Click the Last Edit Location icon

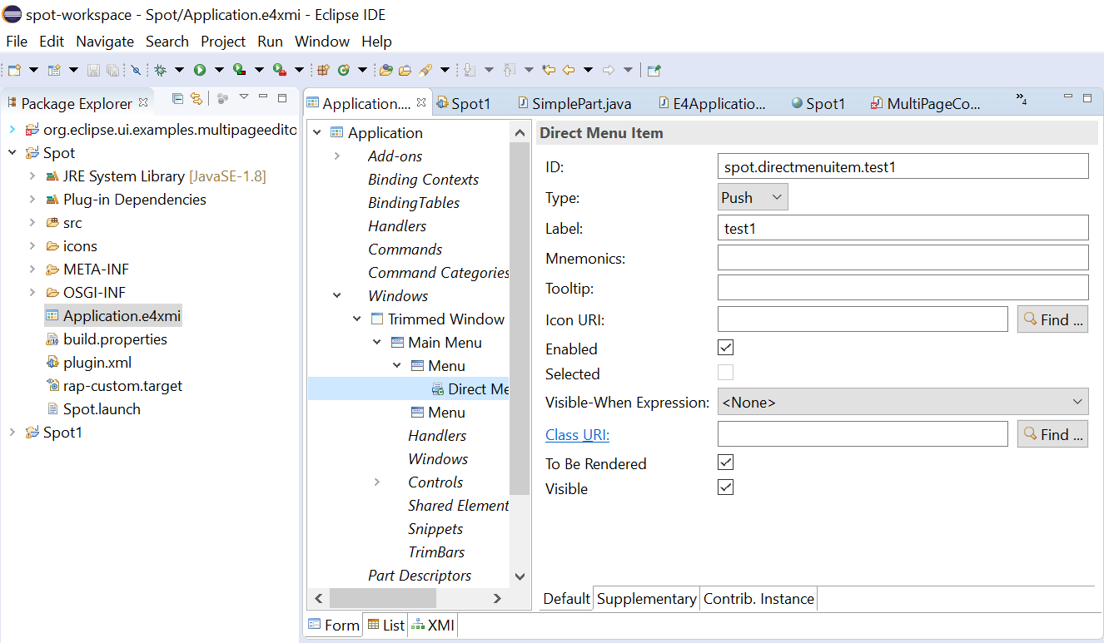tap(548, 70)
